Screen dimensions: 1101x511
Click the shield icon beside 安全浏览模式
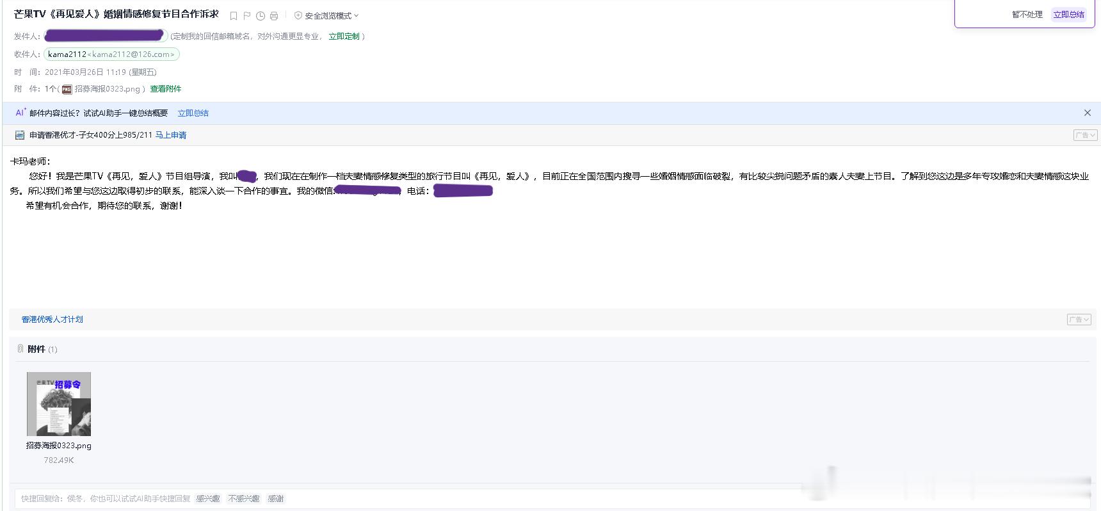(x=298, y=15)
